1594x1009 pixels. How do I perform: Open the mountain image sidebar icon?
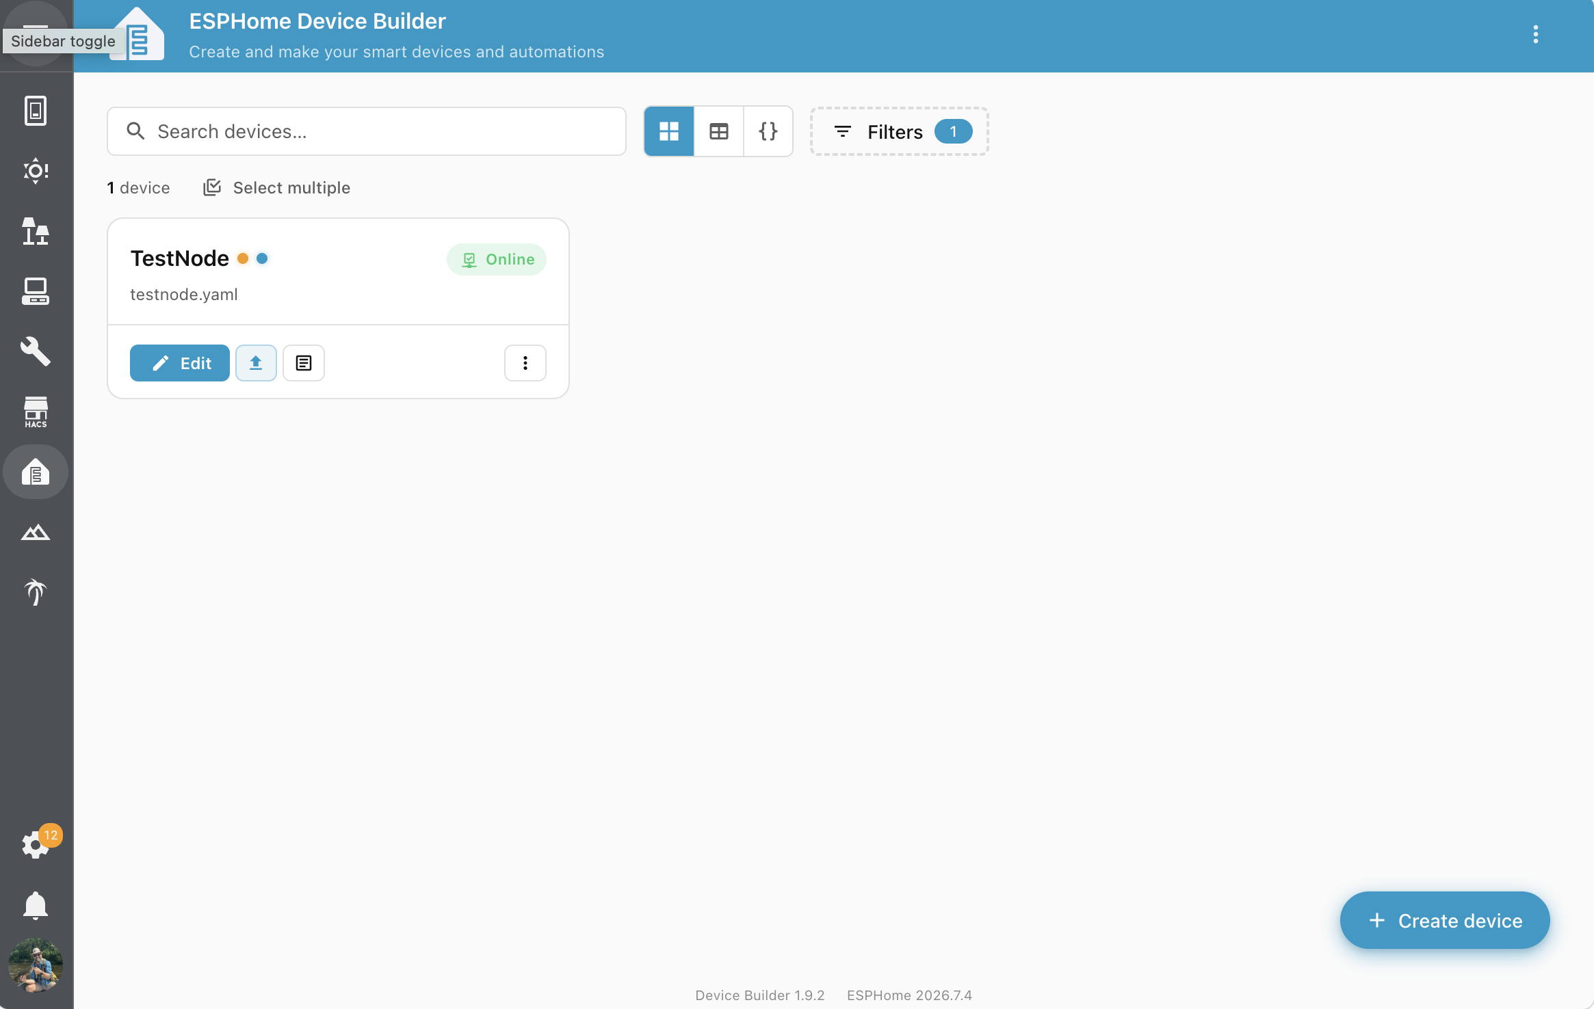point(36,532)
